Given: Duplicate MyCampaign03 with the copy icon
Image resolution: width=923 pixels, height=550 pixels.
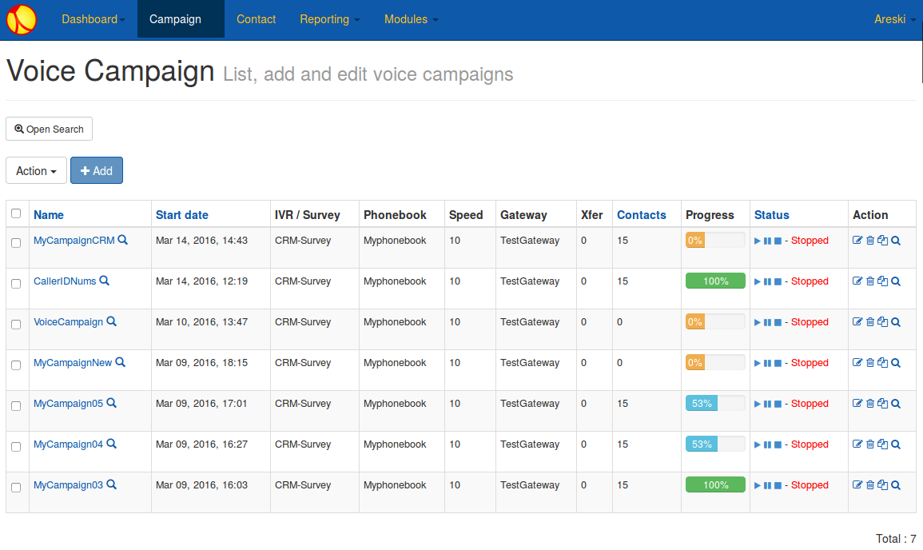Looking at the screenshot, I should pos(881,484).
